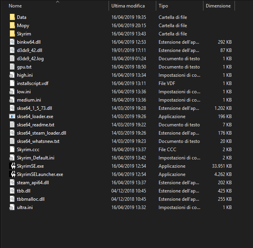Click the sort arrow above Nome
This screenshot has height=248, width=253.
57,2
